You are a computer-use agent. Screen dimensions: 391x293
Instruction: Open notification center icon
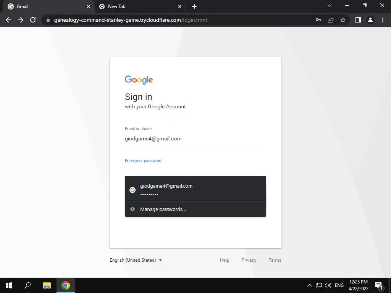point(379,285)
